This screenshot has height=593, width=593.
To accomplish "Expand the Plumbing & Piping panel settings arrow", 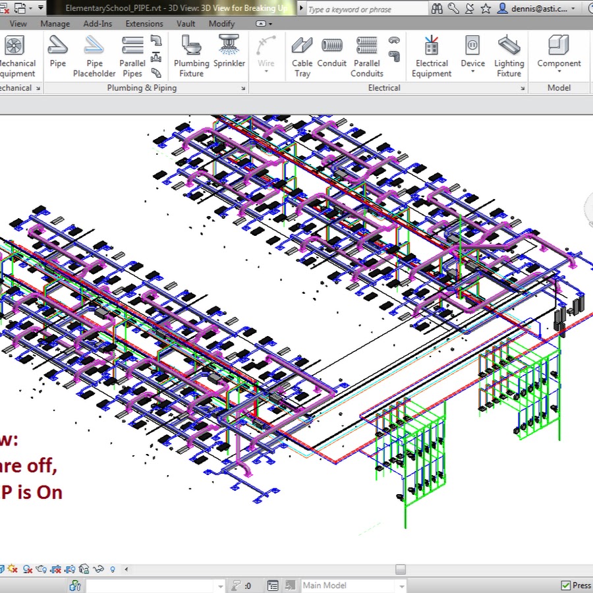I will pyautogui.click(x=242, y=88).
